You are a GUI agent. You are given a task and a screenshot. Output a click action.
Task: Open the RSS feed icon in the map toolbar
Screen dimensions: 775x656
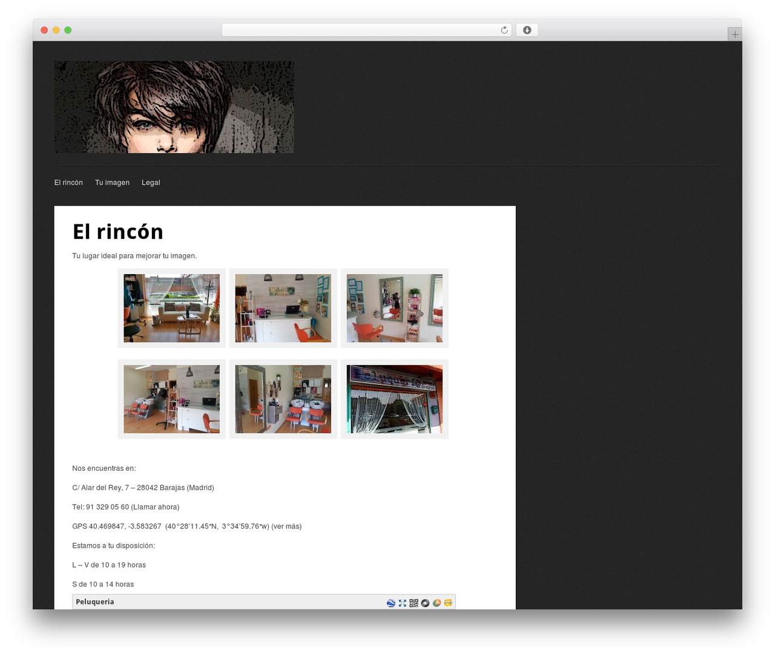click(437, 603)
